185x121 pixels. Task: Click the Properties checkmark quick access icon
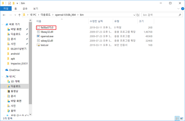pyautogui.click(x=10, y=3)
